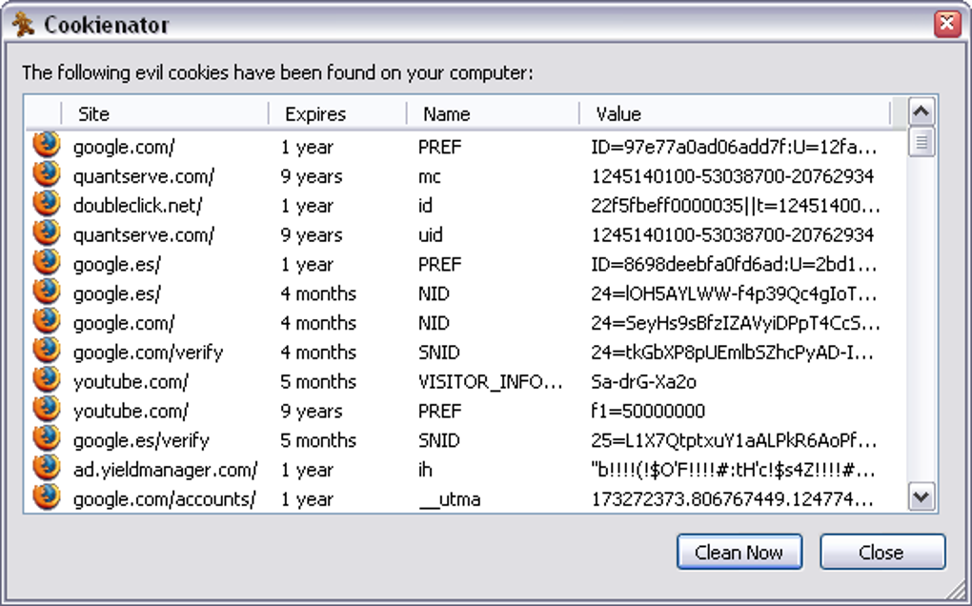Click value f1=50000000
The height and width of the screenshot is (606, 972).
pos(648,411)
